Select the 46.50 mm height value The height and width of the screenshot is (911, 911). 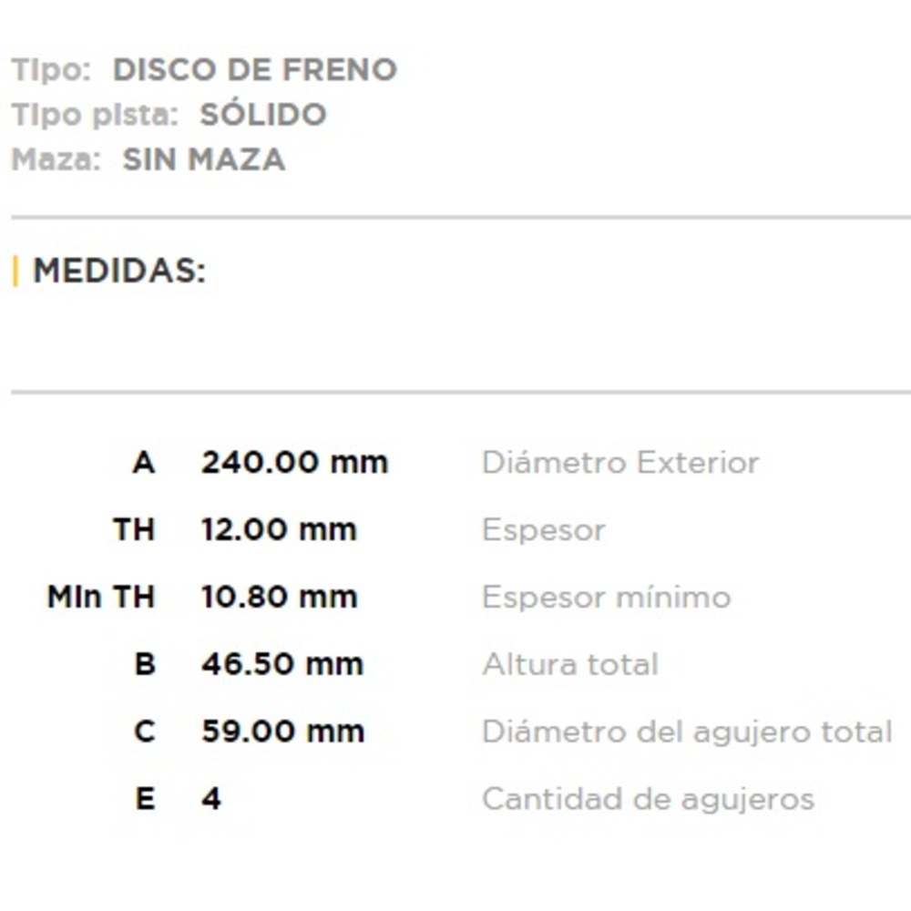pos(281,664)
